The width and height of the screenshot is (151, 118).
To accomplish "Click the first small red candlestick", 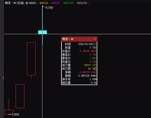I will (9, 112).
